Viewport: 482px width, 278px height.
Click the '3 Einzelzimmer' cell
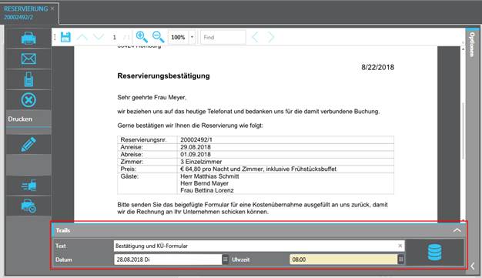(x=201, y=162)
